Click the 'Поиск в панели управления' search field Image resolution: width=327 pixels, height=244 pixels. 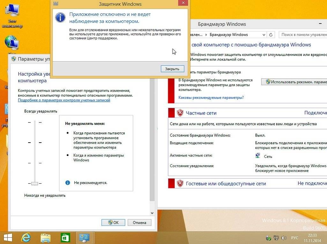[303, 35]
